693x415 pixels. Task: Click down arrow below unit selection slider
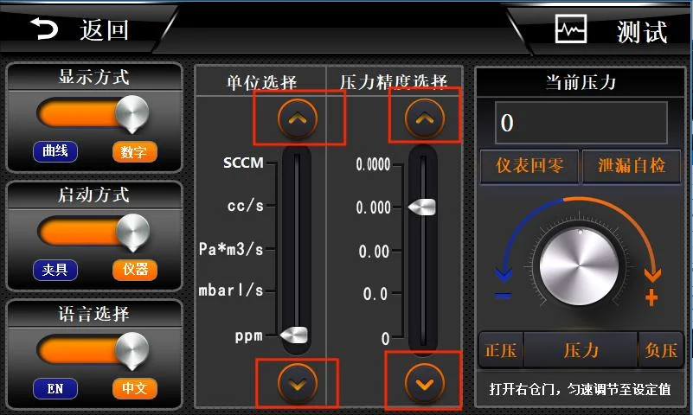point(298,384)
